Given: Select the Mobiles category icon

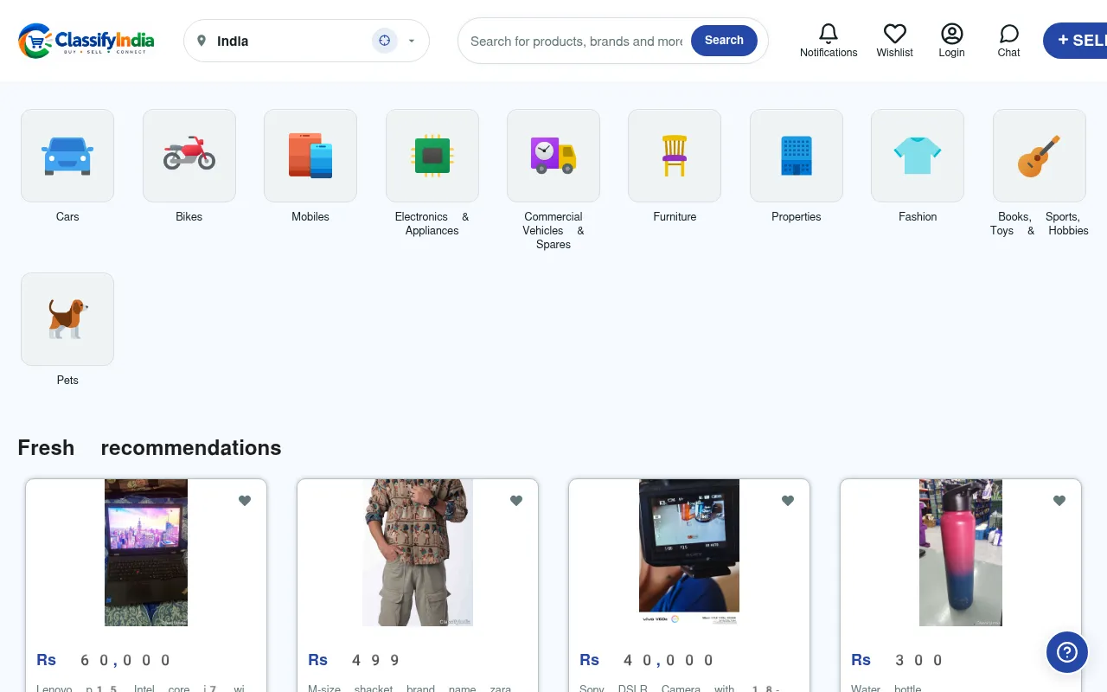Looking at the screenshot, I should pos(310,156).
